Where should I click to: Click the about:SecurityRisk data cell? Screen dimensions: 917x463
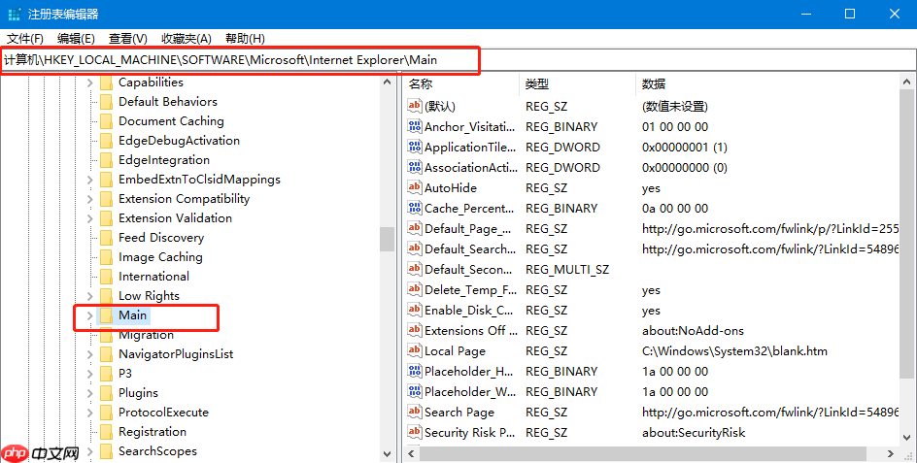[694, 433]
